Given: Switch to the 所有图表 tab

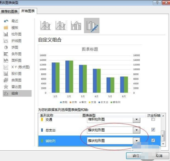Looking at the screenshot, I should coord(28,11).
